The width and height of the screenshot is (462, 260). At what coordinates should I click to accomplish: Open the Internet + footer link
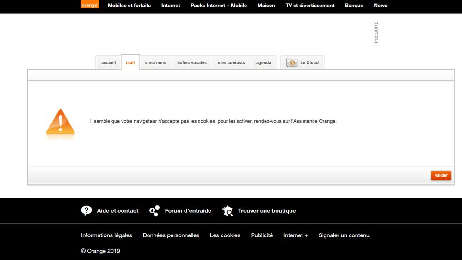[296, 235]
